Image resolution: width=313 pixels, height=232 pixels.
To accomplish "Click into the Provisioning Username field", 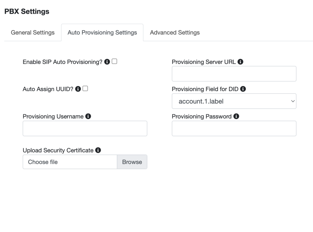I will click(85, 128).
